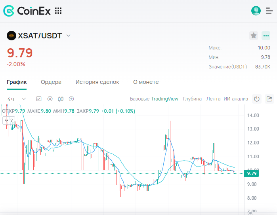Open the apps grid menu icon
The image size is (277, 216).
58,11
